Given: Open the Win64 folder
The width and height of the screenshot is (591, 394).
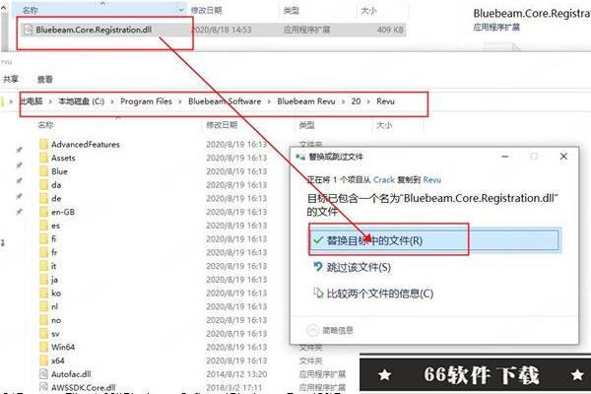Looking at the screenshot, I should coord(63,348).
